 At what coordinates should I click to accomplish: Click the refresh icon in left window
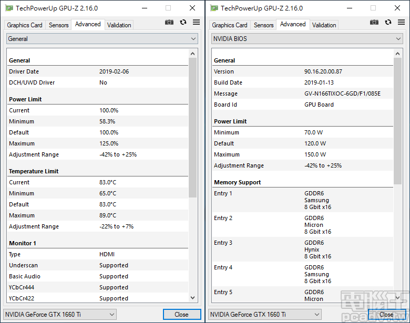click(183, 22)
